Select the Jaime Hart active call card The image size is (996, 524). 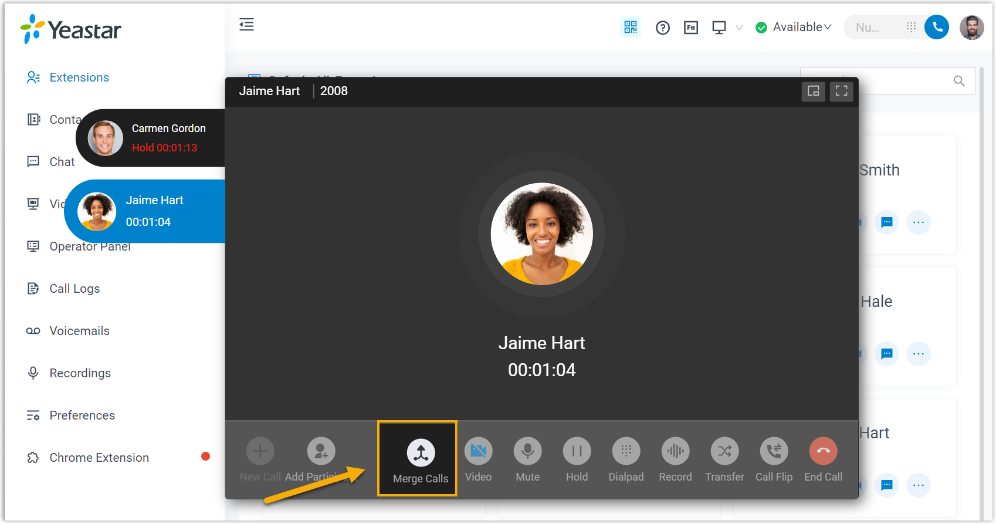click(x=145, y=211)
